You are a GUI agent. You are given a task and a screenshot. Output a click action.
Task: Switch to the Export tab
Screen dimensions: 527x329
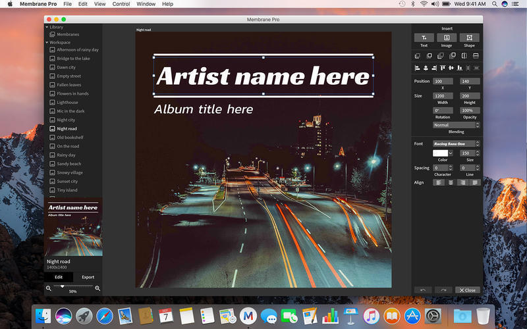[x=88, y=277]
